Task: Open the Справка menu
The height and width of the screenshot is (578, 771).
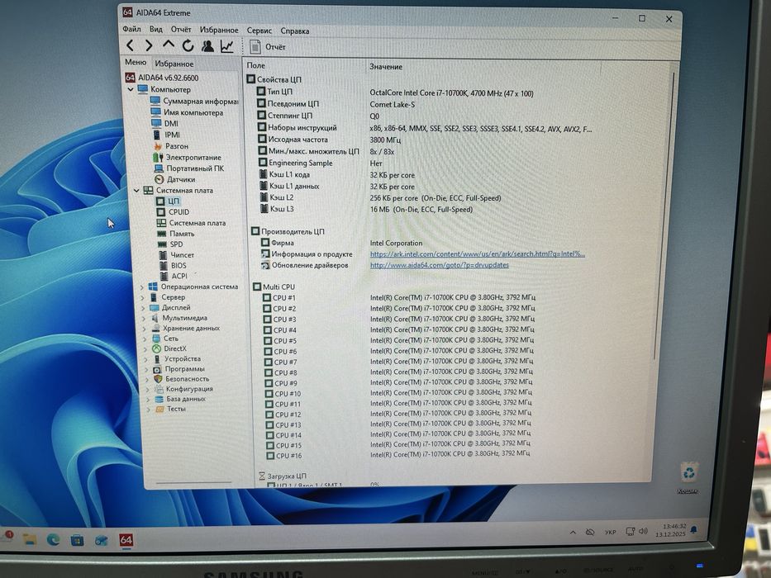Action: [x=294, y=31]
